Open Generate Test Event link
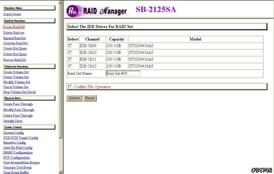Viewport: 274px width, 174px height. point(17,167)
